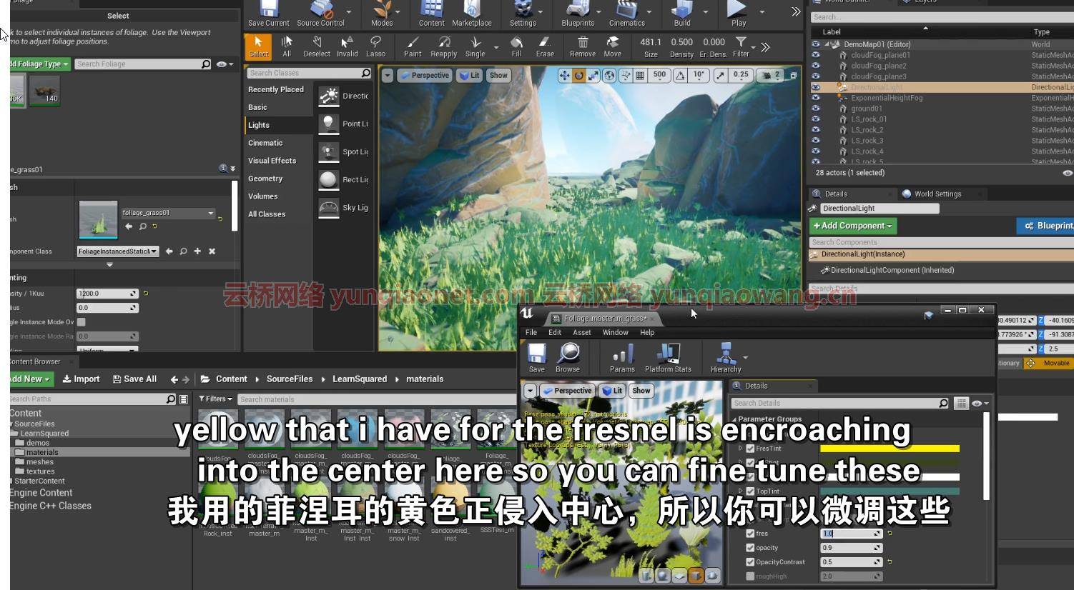Activate the foliage Select tool
1074x590 pixels.
point(258,46)
